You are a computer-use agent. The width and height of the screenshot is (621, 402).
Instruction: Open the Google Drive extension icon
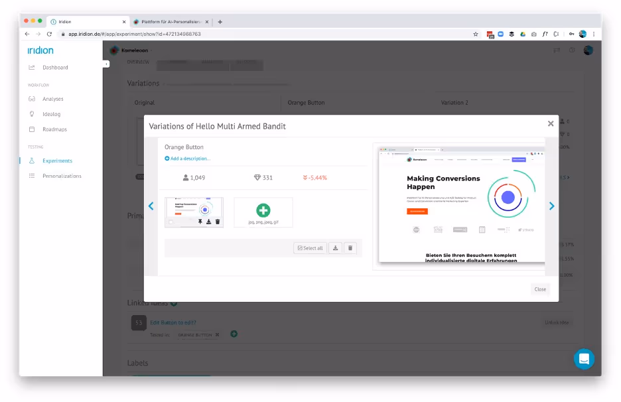(x=523, y=34)
